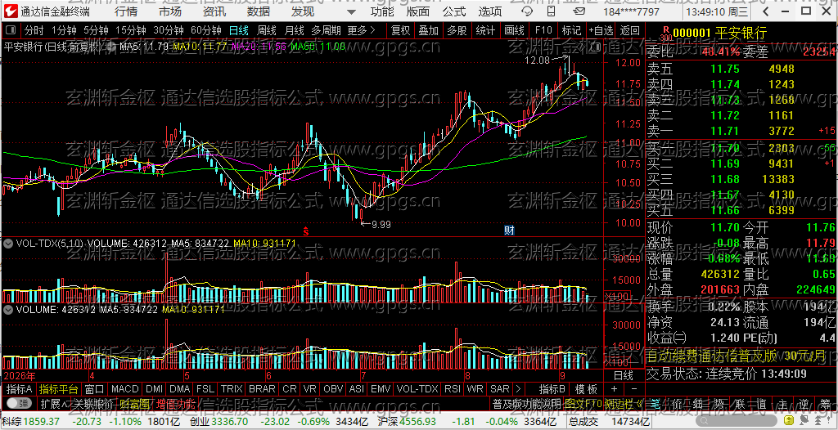Click the red S marker on chart
Image resolution: width=838 pixels, height=430 pixels.
click(x=306, y=231)
